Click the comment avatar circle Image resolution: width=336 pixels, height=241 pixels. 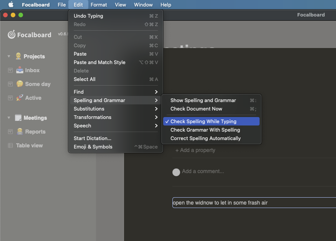click(x=176, y=172)
